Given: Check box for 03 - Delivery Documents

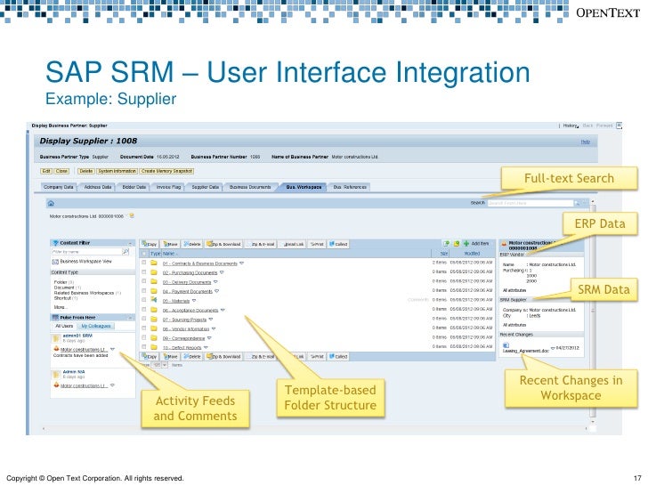Looking at the screenshot, I should tap(144, 281).
